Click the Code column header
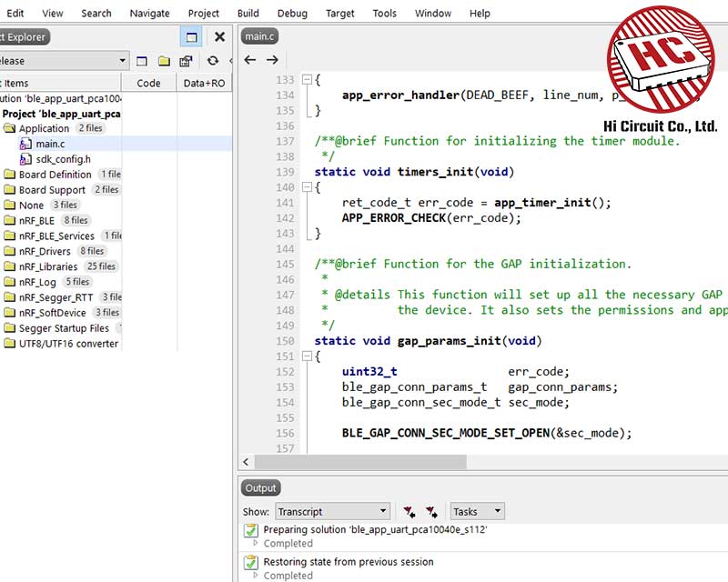The width and height of the screenshot is (728, 582). [x=148, y=83]
